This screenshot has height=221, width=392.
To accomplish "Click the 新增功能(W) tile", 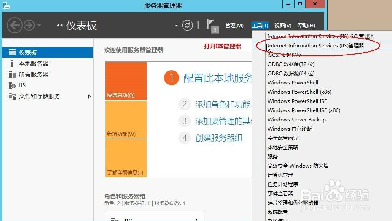I will click(126, 120).
